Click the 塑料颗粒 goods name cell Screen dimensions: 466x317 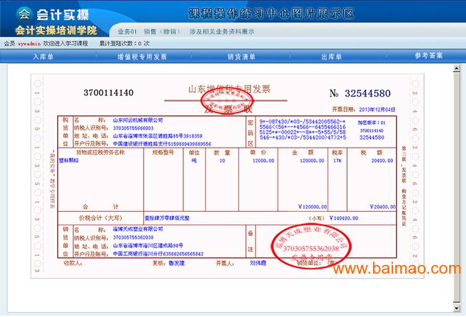coord(69,159)
